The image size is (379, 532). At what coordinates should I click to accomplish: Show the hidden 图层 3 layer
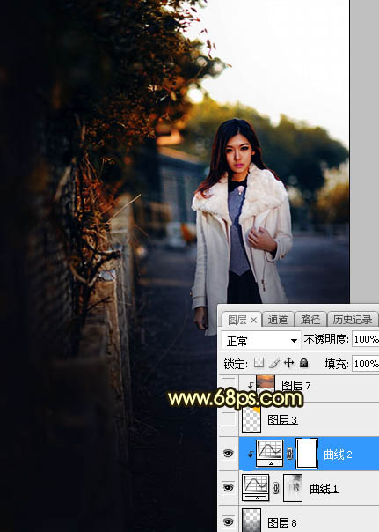(x=229, y=419)
